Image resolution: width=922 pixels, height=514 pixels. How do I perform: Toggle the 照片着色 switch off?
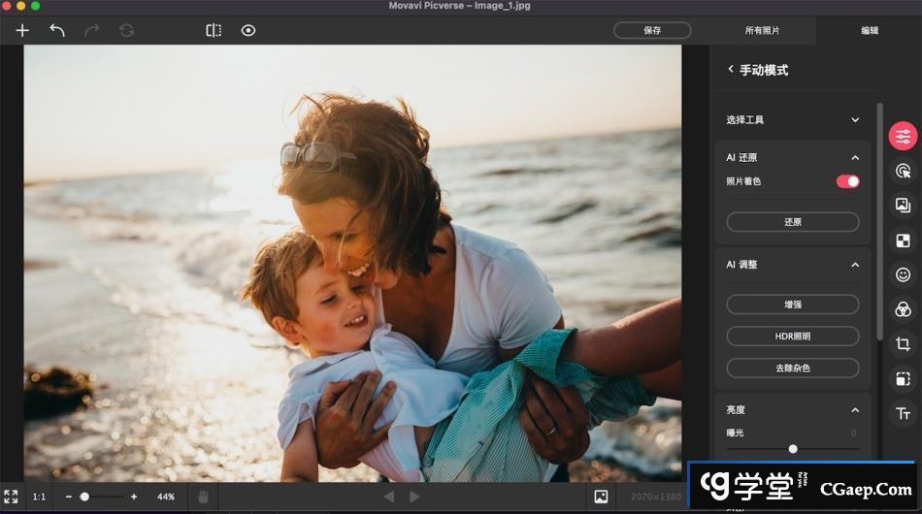pyautogui.click(x=847, y=181)
